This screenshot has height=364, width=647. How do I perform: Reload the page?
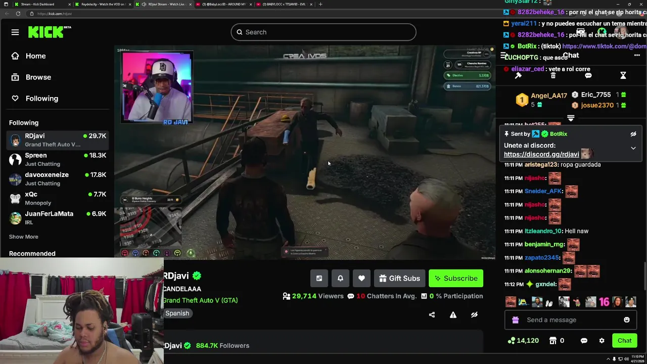[18, 14]
